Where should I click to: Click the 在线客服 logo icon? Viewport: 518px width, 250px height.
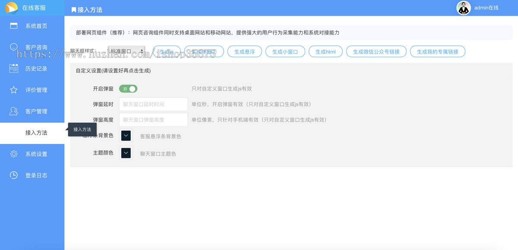click(x=11, y=8)
